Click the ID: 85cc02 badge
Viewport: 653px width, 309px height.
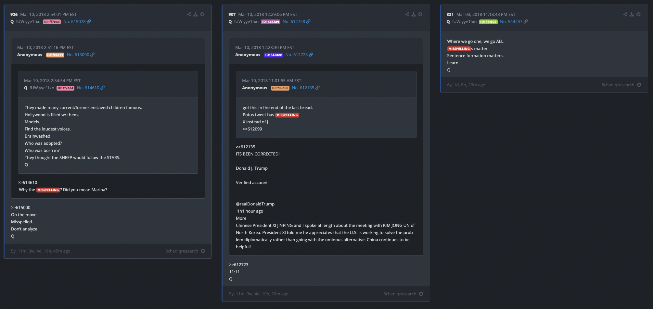tap(488, 22)
